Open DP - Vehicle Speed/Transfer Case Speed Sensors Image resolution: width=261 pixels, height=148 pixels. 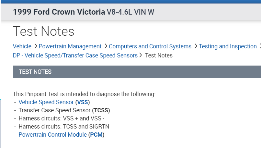pyautogui.click(x=75, y=55)
